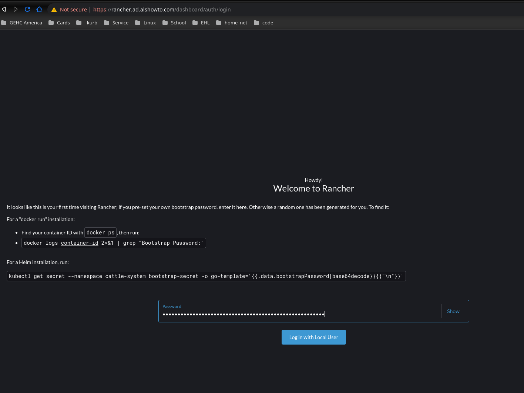Screen dimensions: 524x393
Task: Go to browser home icon
Action: pos(39,9)
